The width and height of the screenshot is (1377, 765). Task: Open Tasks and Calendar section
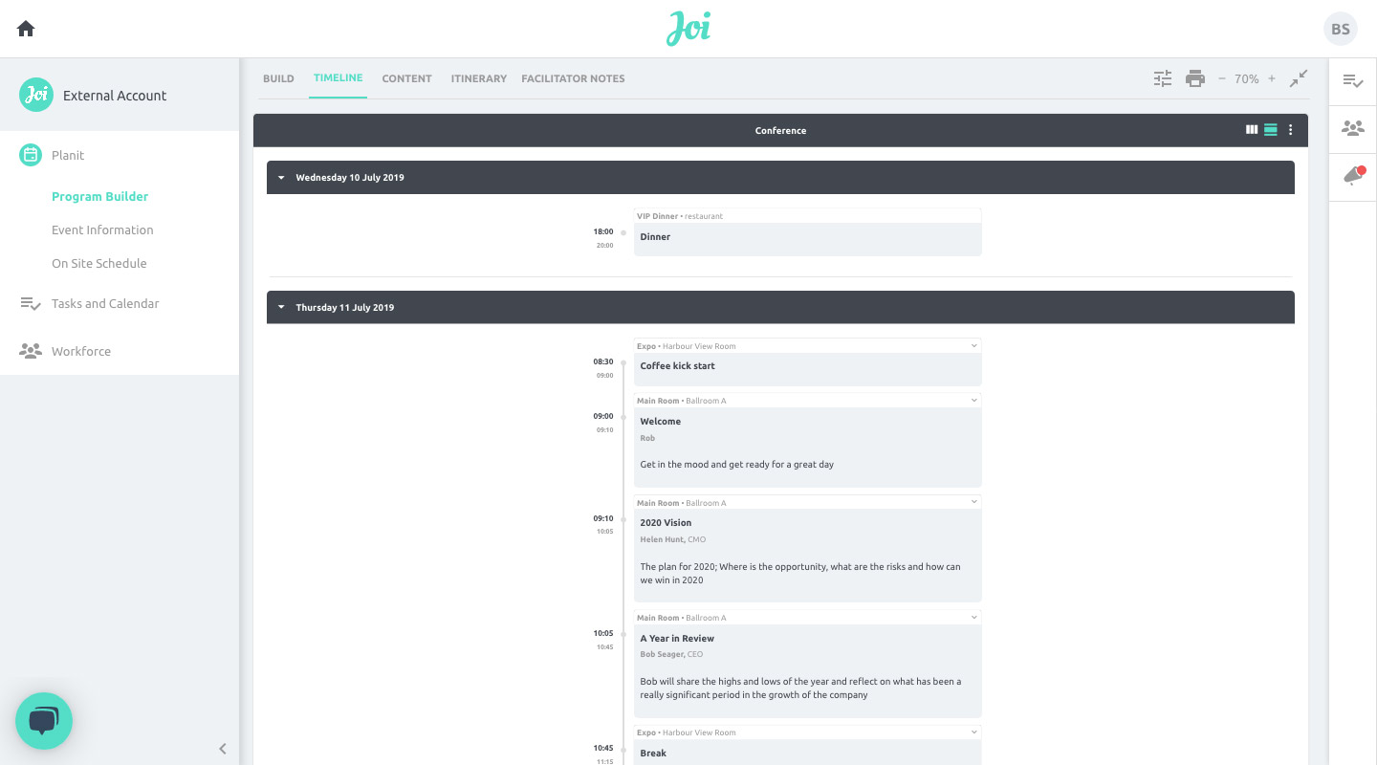click(105, 303)
